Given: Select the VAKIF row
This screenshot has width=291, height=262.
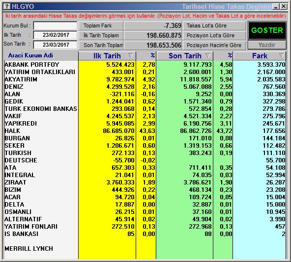Looking at the screenshot, I should point(145,116).
